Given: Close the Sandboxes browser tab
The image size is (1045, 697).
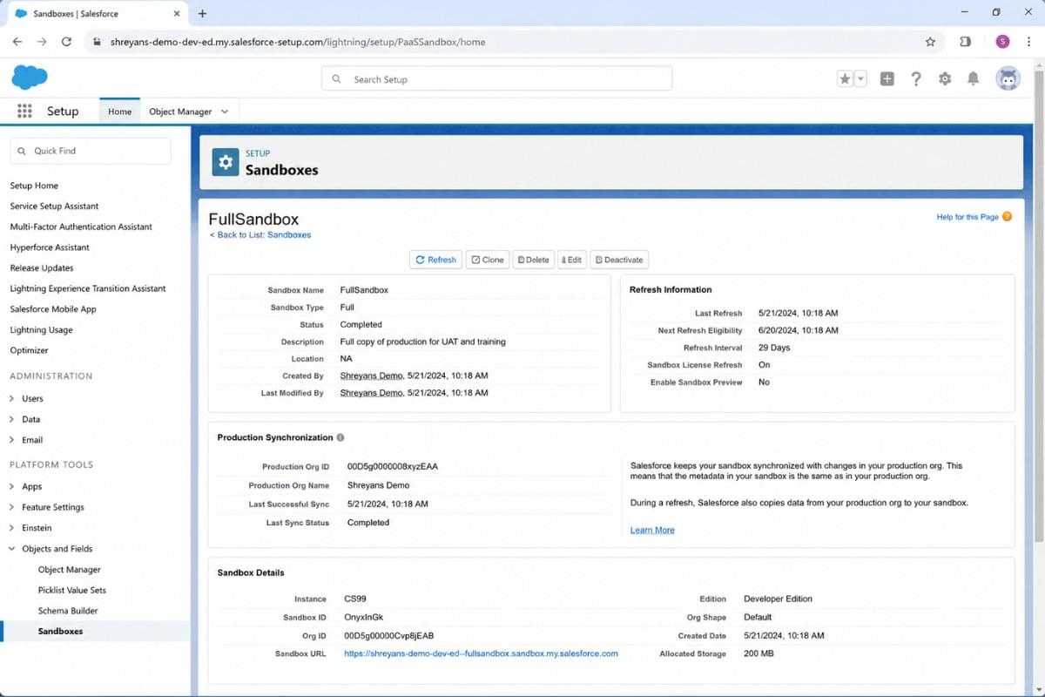Looking at the screenshot, I should tap(175, 14).
